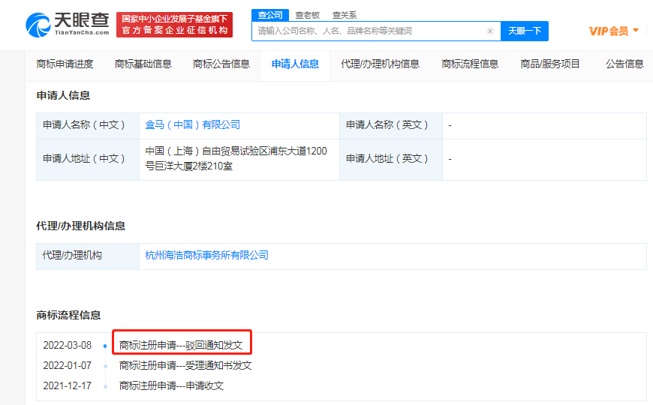Select the 查老板 search tab
This screenshot has height=405, width=653.
coord(307,16)
